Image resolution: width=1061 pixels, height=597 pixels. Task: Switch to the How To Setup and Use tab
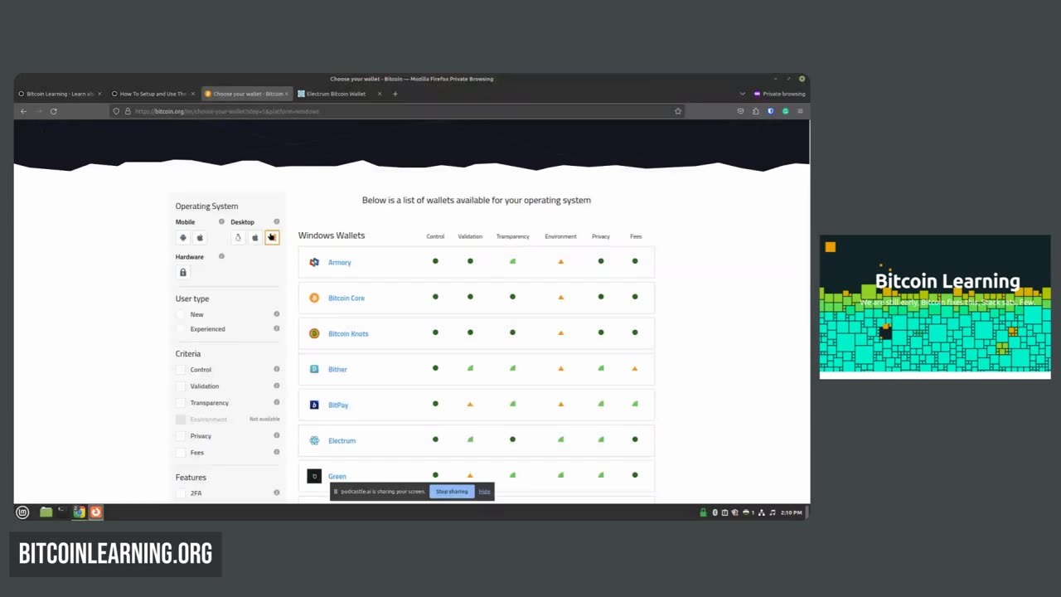(153, 94)
